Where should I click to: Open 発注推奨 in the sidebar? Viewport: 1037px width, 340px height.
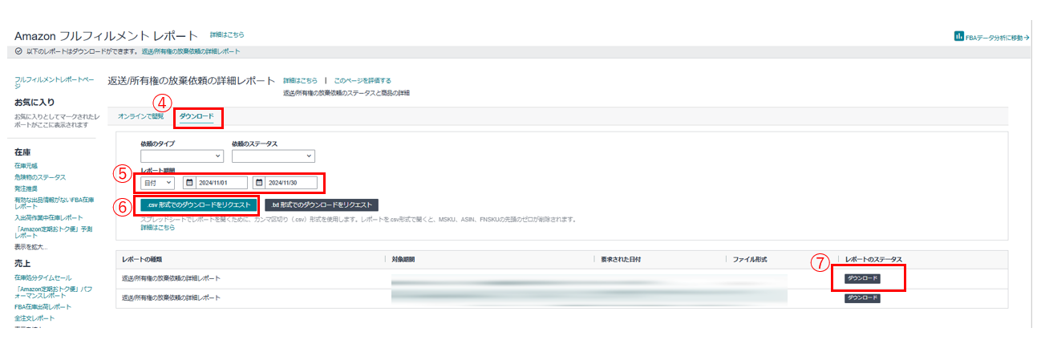point(27,188)
